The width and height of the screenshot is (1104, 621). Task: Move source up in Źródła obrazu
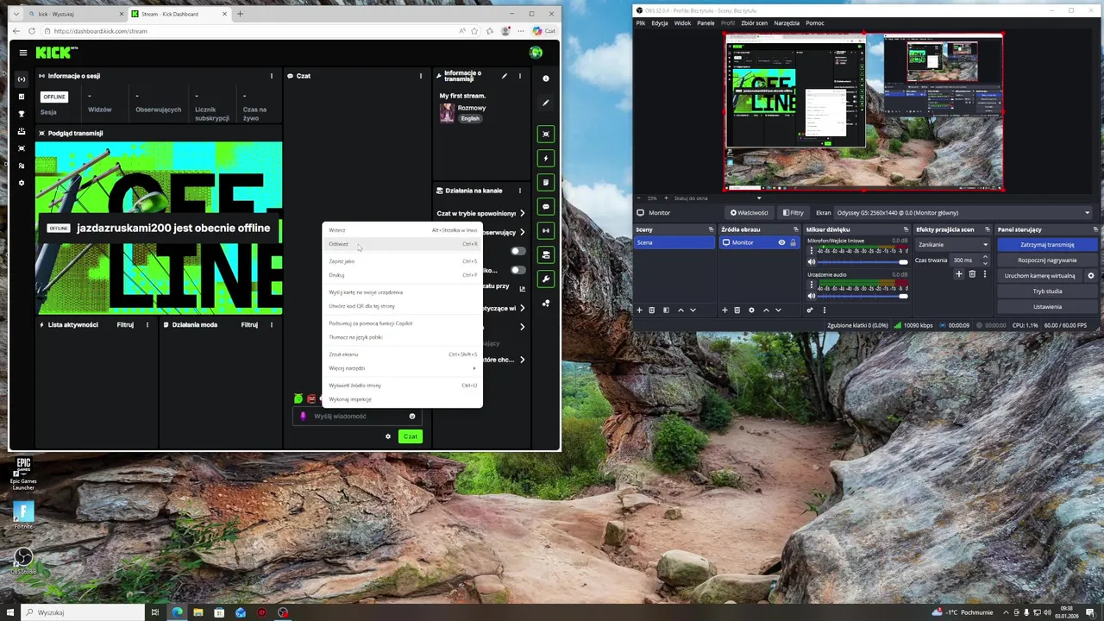point(766,310)
